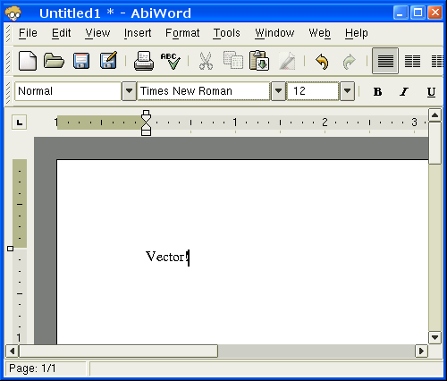Run spell check with the ABC checkmark icon

click(171, 61)
